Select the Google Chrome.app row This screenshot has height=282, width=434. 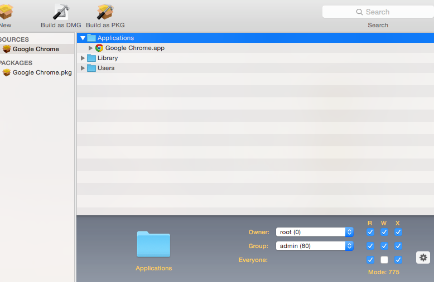[x=255, y=48]
